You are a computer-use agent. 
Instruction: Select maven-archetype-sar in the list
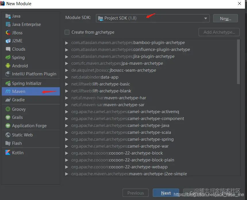point(108,105)
